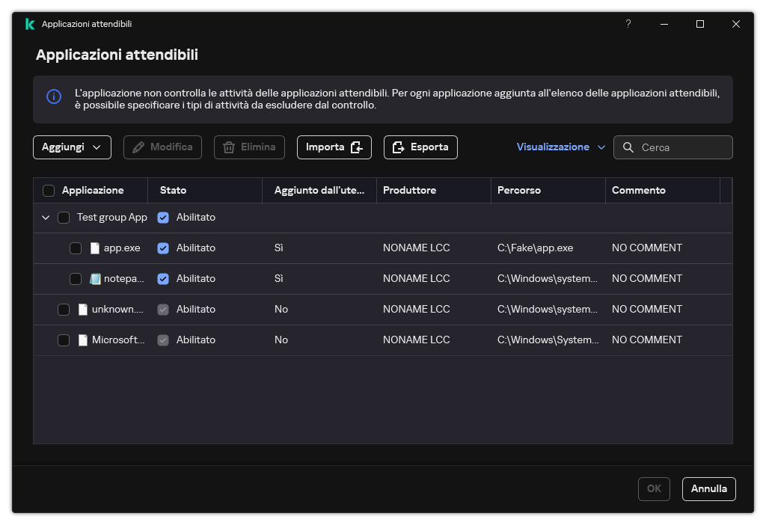
Task: Click the export icon on the Esporta button
Action: click(397, 147)
